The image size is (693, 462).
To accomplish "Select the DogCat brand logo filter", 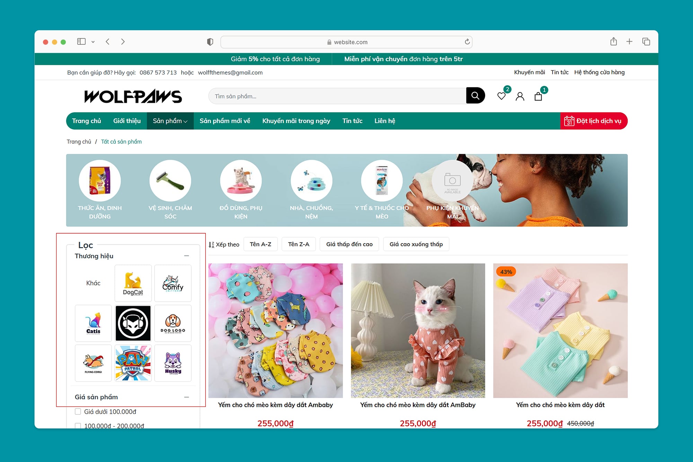I will [x=133, y=283].
